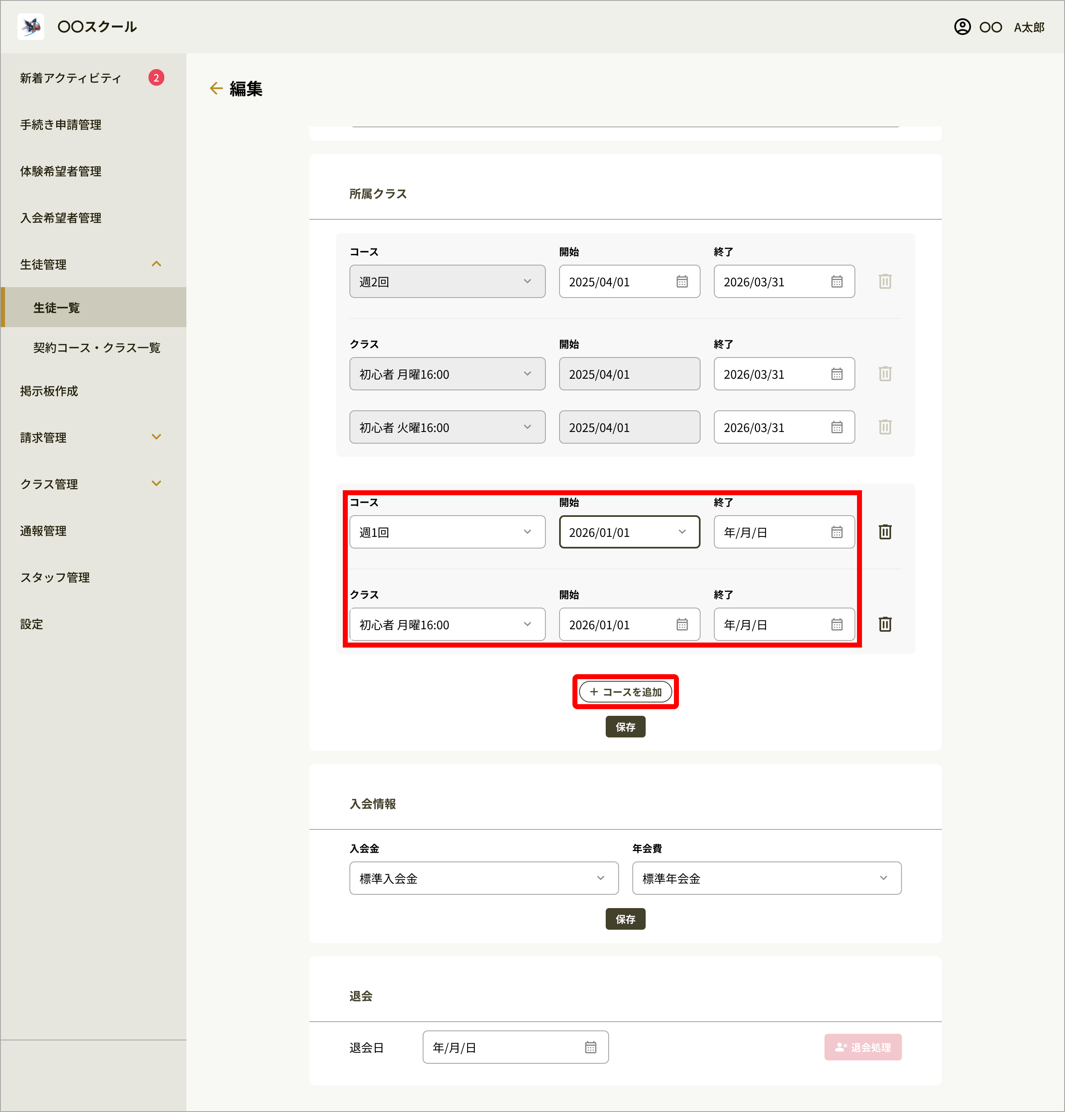The width and height of the screenshot is (1065, 1112).
Task: Expand the クラス管理 sidebar section
Action: [x=156, y=484]
